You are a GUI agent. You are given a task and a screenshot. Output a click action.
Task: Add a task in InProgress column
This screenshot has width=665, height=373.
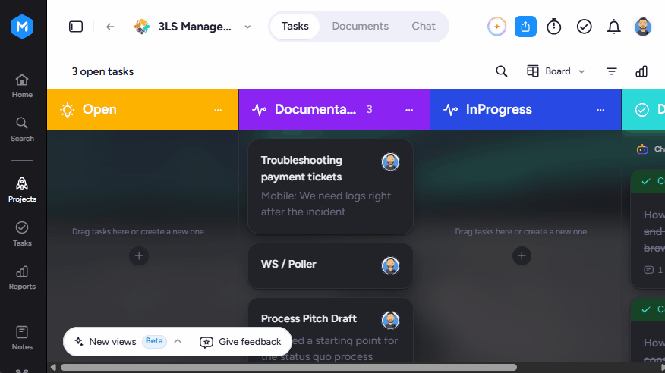[522, 255]
